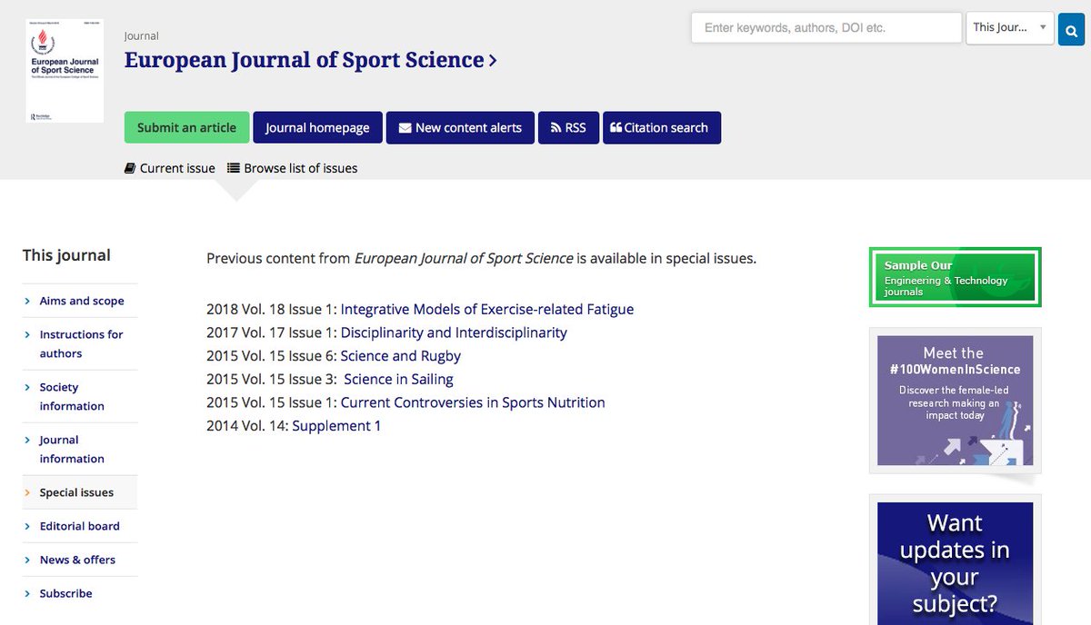This screenshot has height=625, width=1091.
Task: Open Integrative Models of Exercise-related Fatigue issue
Action: point(487,309)
